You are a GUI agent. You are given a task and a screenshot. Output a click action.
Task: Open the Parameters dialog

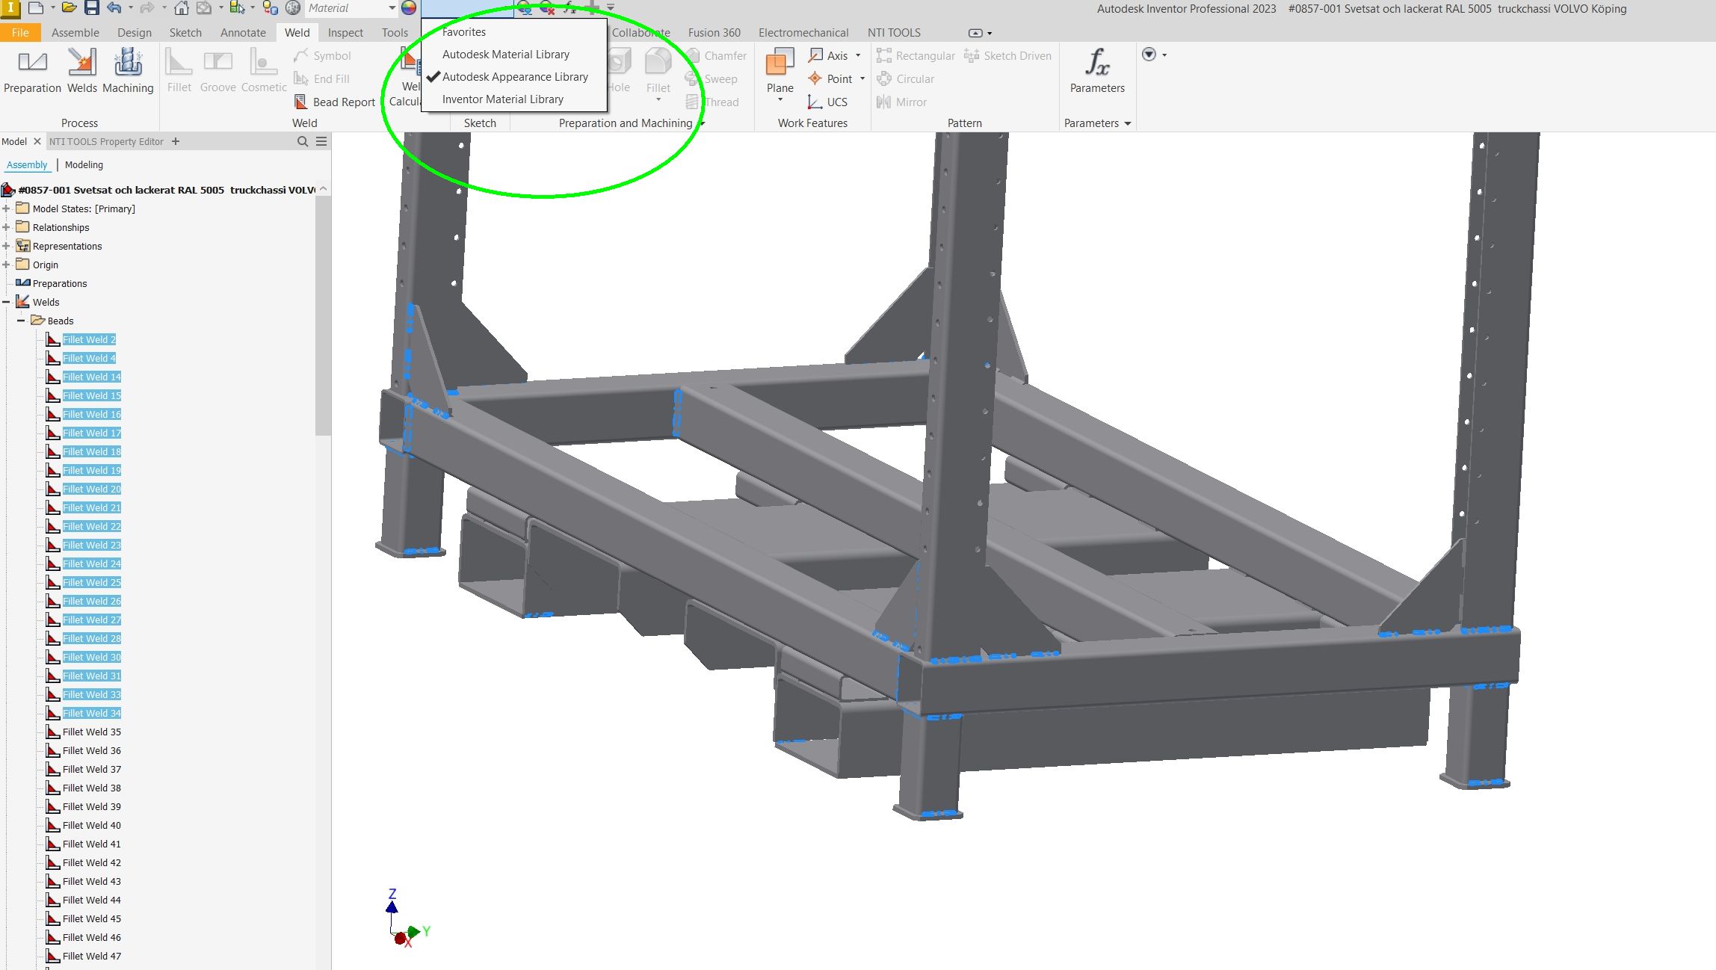[1096, 71]
